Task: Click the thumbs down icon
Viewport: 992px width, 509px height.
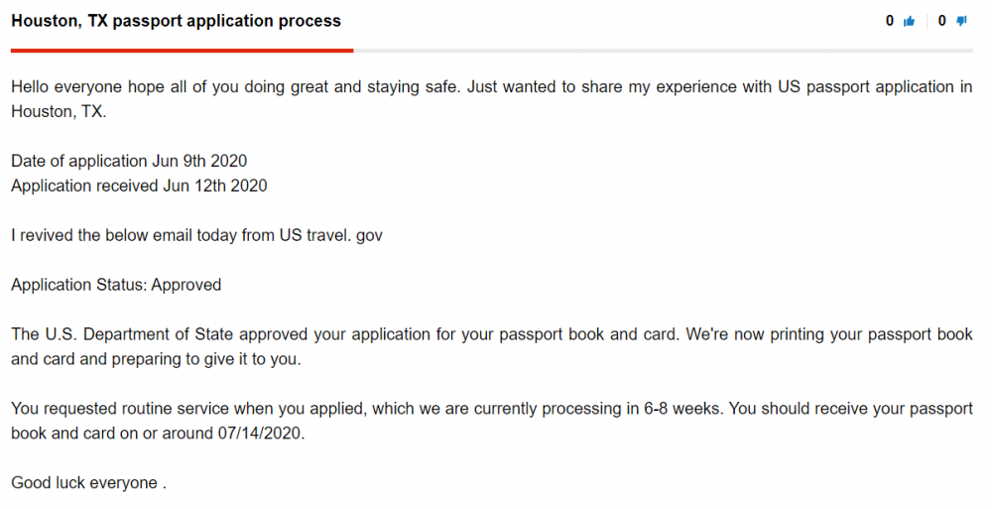Action: 961,22
